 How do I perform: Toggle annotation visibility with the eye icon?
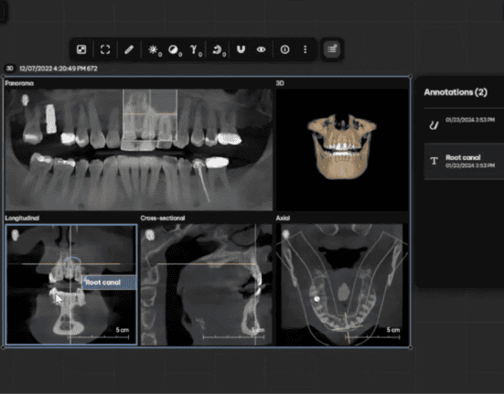coord(261,49)
